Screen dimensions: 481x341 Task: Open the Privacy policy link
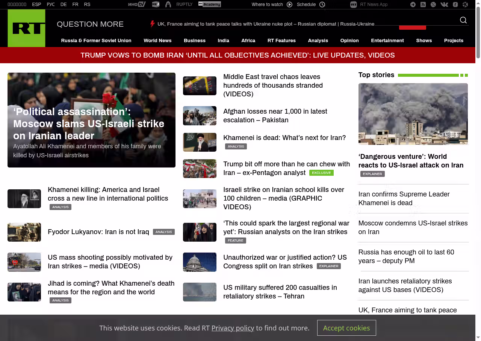(233, 328)
